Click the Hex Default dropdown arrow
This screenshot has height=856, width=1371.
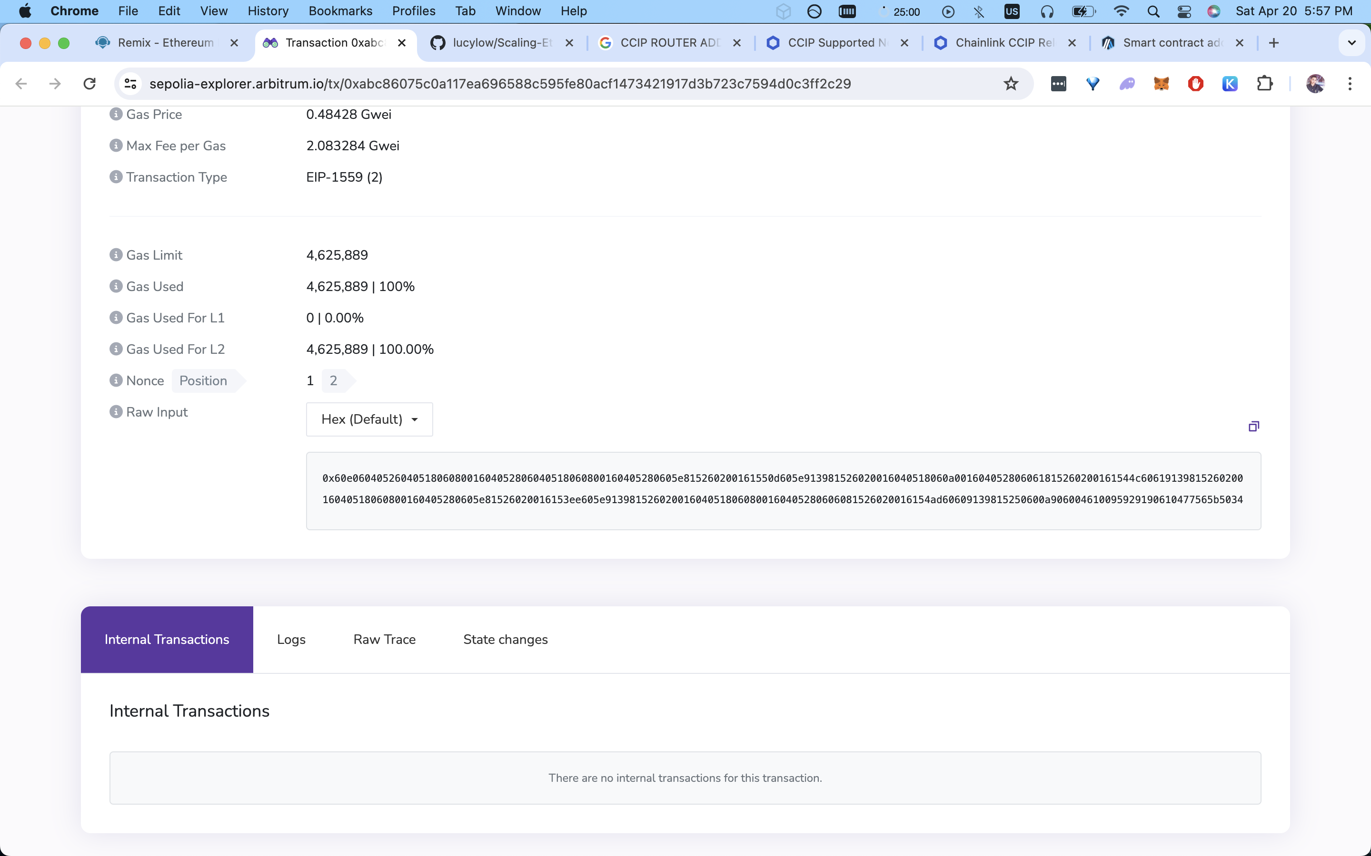coord(416,419)
